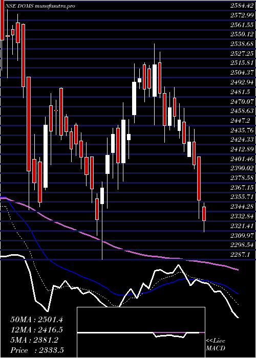
Task: Click the 2481.5 price axis label
Action: pyautogui.click(x=240, y=92)
